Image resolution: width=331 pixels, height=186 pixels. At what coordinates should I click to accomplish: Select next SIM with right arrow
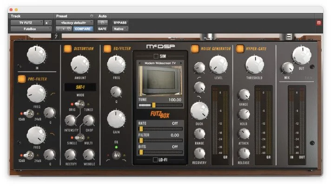click(181, 63)
